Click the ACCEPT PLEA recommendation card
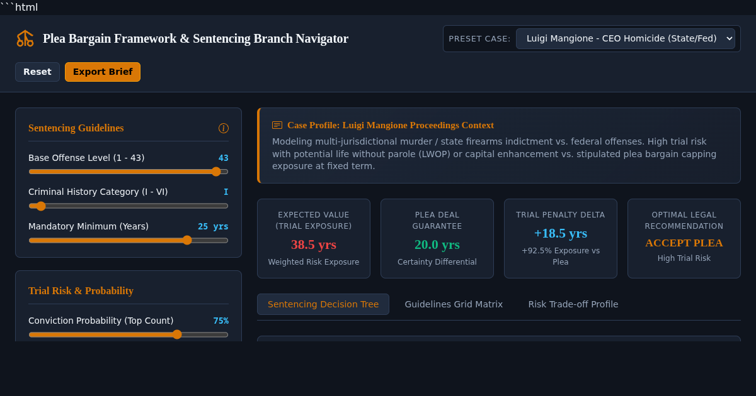756x396 pixels. (x=684, y=238)
